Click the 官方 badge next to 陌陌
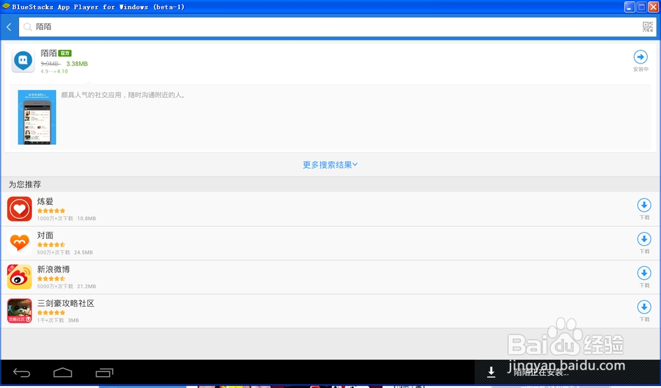Viewport: 661px width, 388px height. point(65,53)
